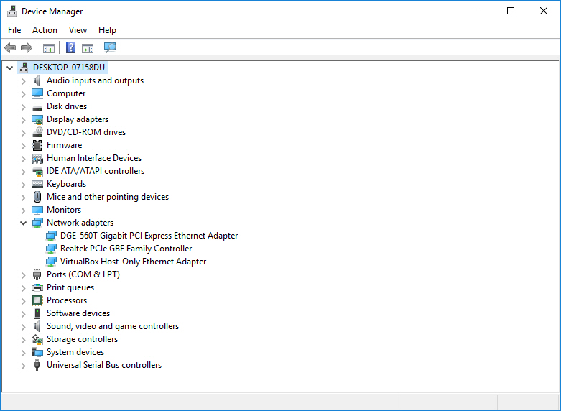Click the Audio inputs and outputs speaker icon

click(x=37, y=80)
